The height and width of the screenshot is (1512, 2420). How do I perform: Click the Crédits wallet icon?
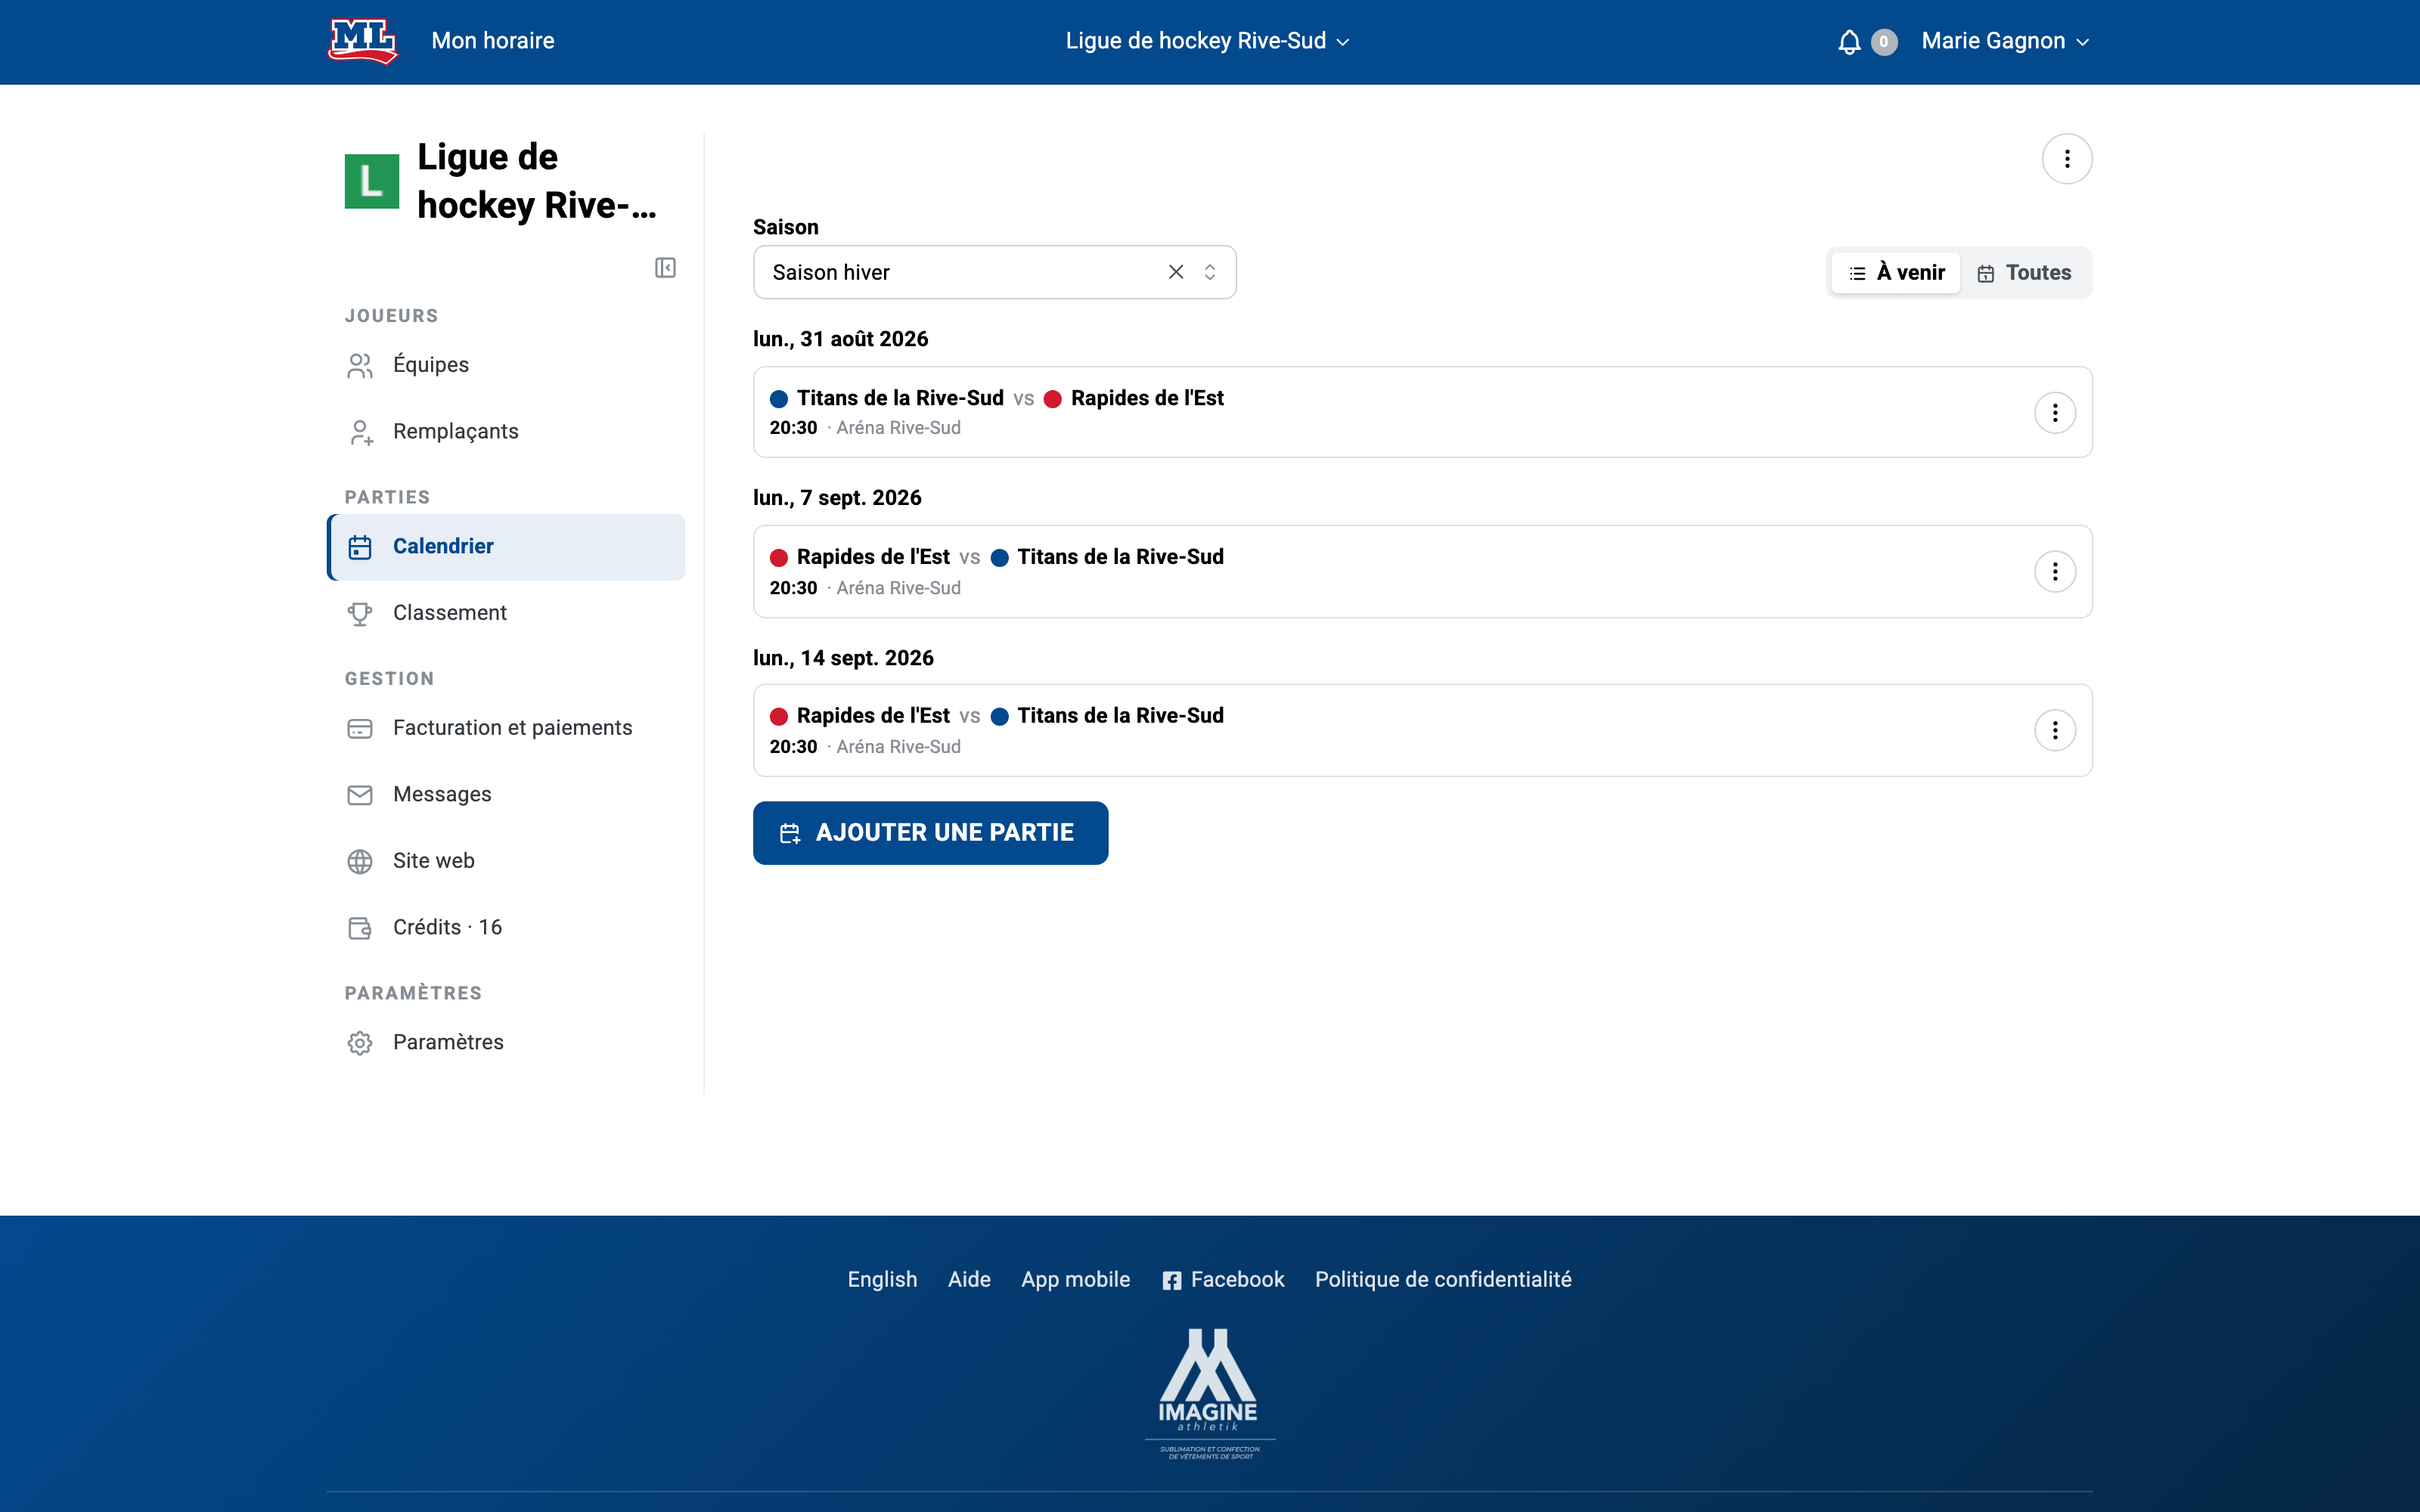(360, 928)
